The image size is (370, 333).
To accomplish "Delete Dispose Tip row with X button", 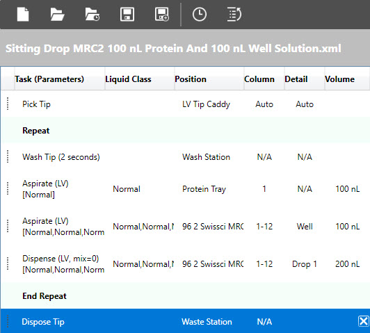I will 364,321.
